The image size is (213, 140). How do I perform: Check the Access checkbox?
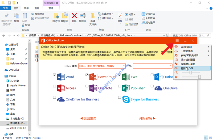54,86
